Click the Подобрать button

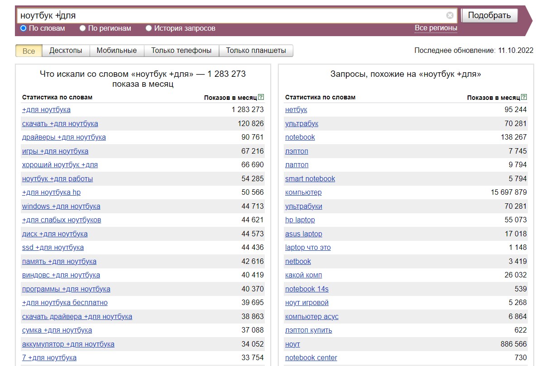(489, 15)
